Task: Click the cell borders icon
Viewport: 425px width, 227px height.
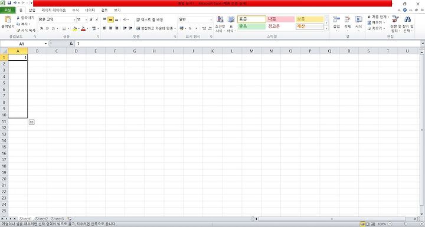Action: 64,28
